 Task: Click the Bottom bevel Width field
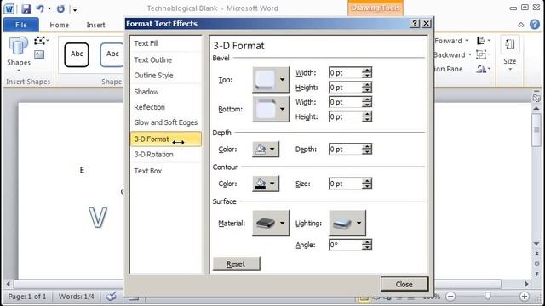pyautogui.click(x=345, y=102)
